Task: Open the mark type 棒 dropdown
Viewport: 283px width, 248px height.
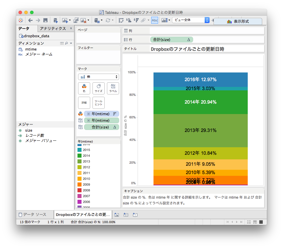Action: 99,77
